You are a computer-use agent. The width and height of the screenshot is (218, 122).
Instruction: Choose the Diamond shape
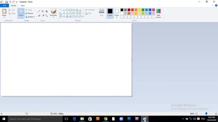coord(64,13)
